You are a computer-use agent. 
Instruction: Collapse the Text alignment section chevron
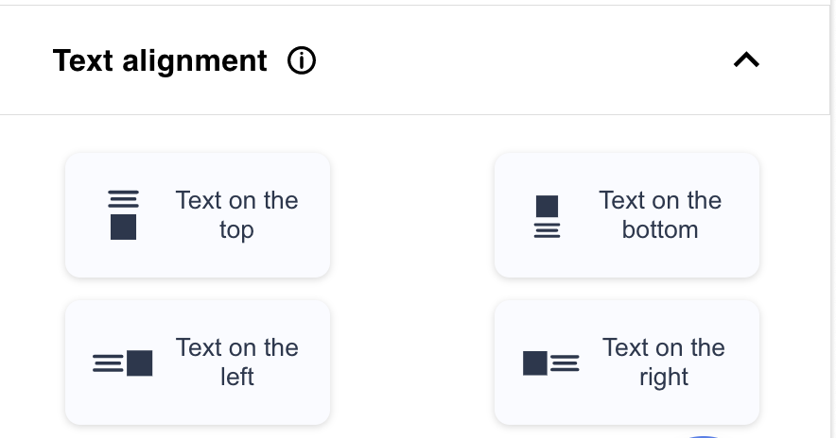click(746, 60)
